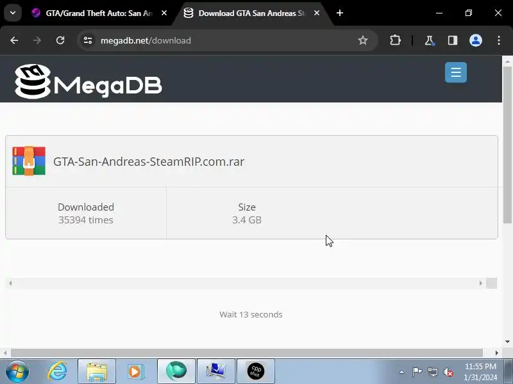Go back to the previous page

[x=14, y=40]
